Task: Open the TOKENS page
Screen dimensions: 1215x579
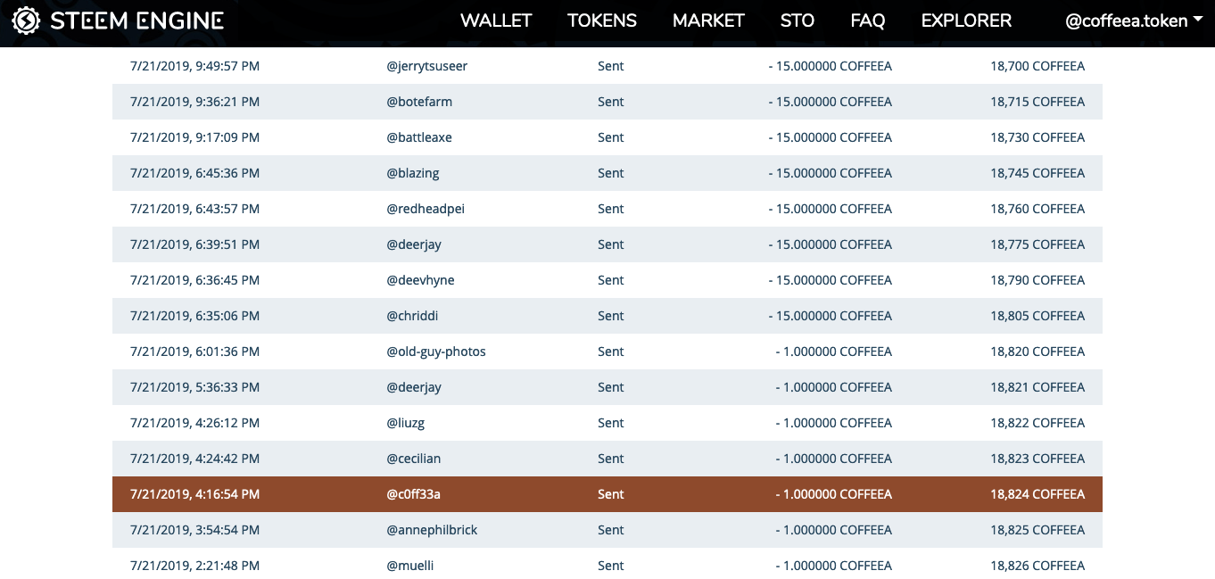Action: pyautogui.click(x=602, y=21)
